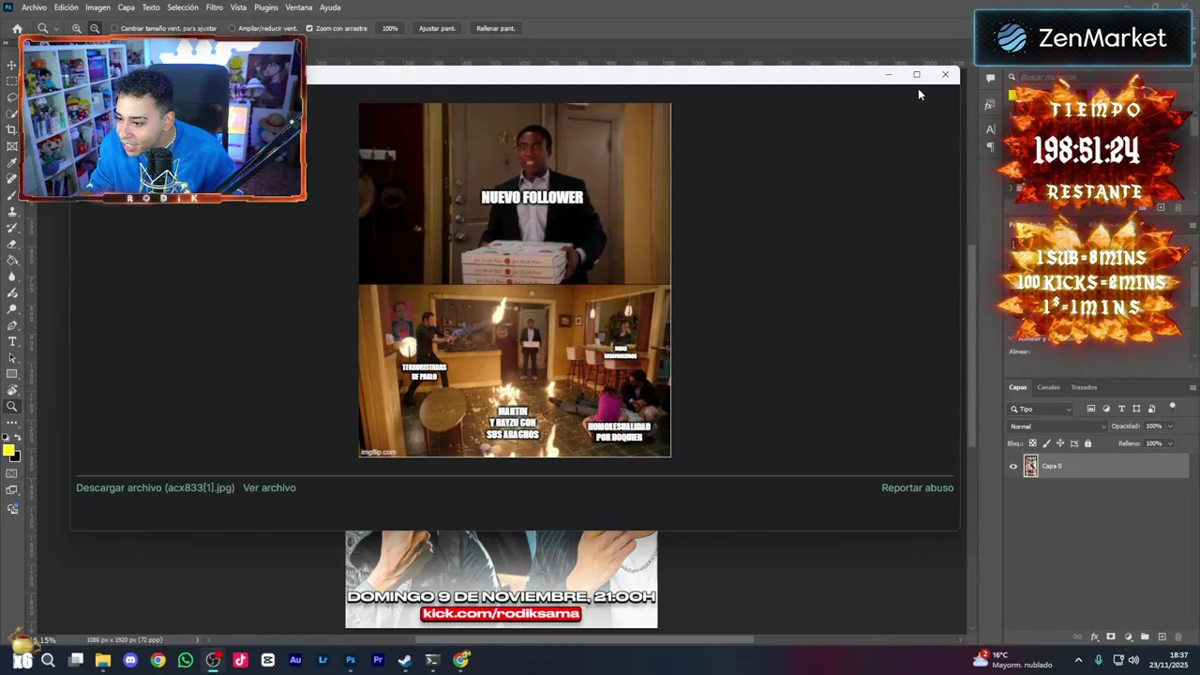Hide the Capa 0 layer

pyautogui.click(x=1012, y=466)
